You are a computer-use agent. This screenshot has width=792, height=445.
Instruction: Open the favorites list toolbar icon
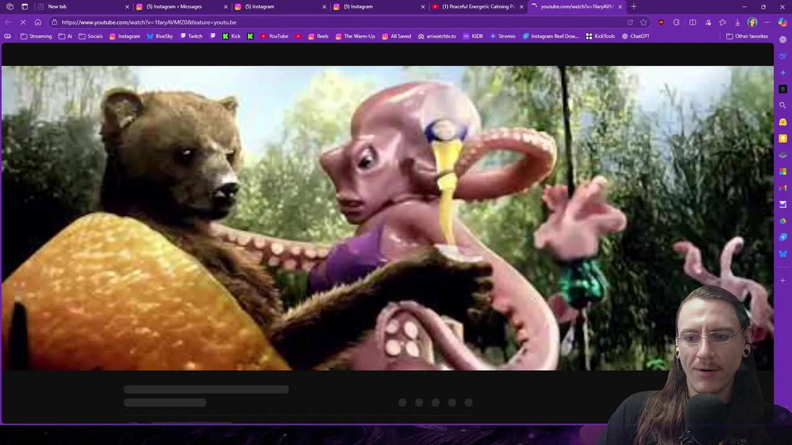(723, 22)
